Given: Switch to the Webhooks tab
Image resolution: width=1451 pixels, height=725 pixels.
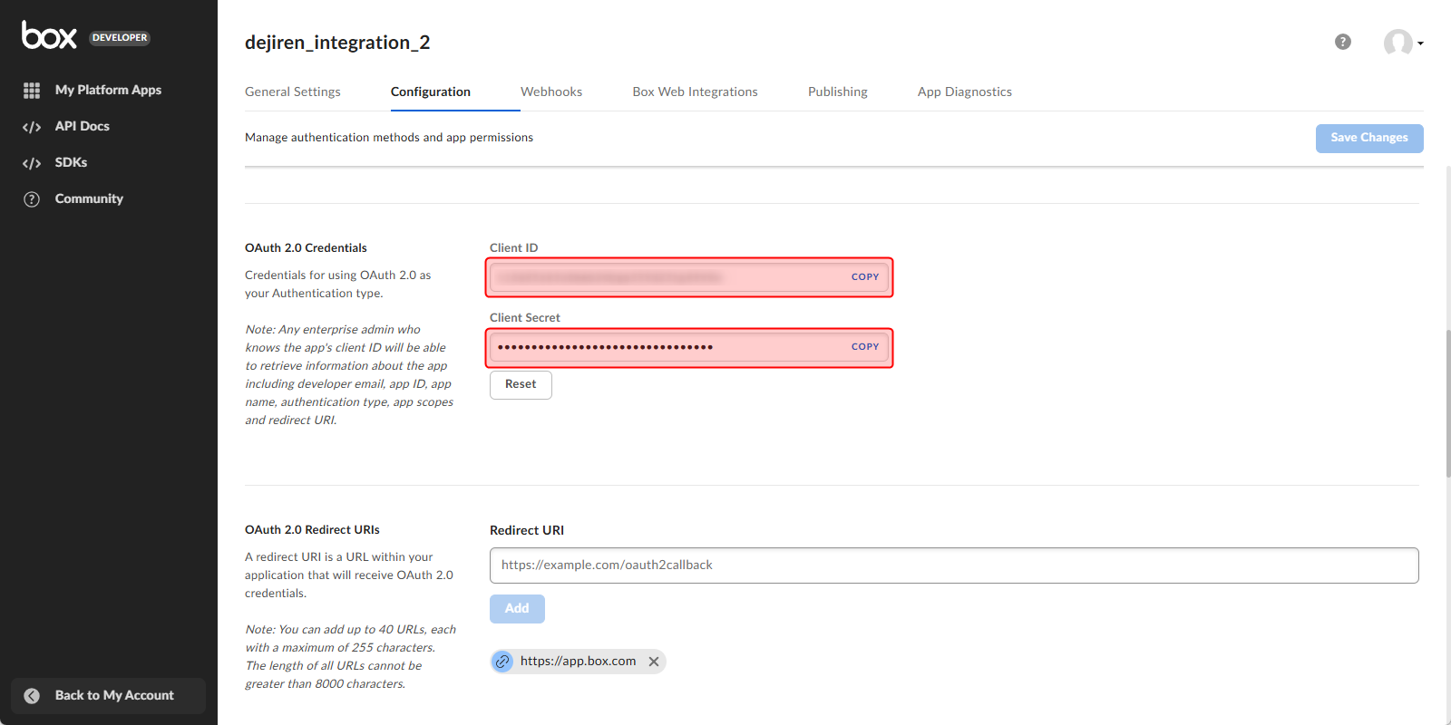Looking at the screenshot, I should pos(551,92).
